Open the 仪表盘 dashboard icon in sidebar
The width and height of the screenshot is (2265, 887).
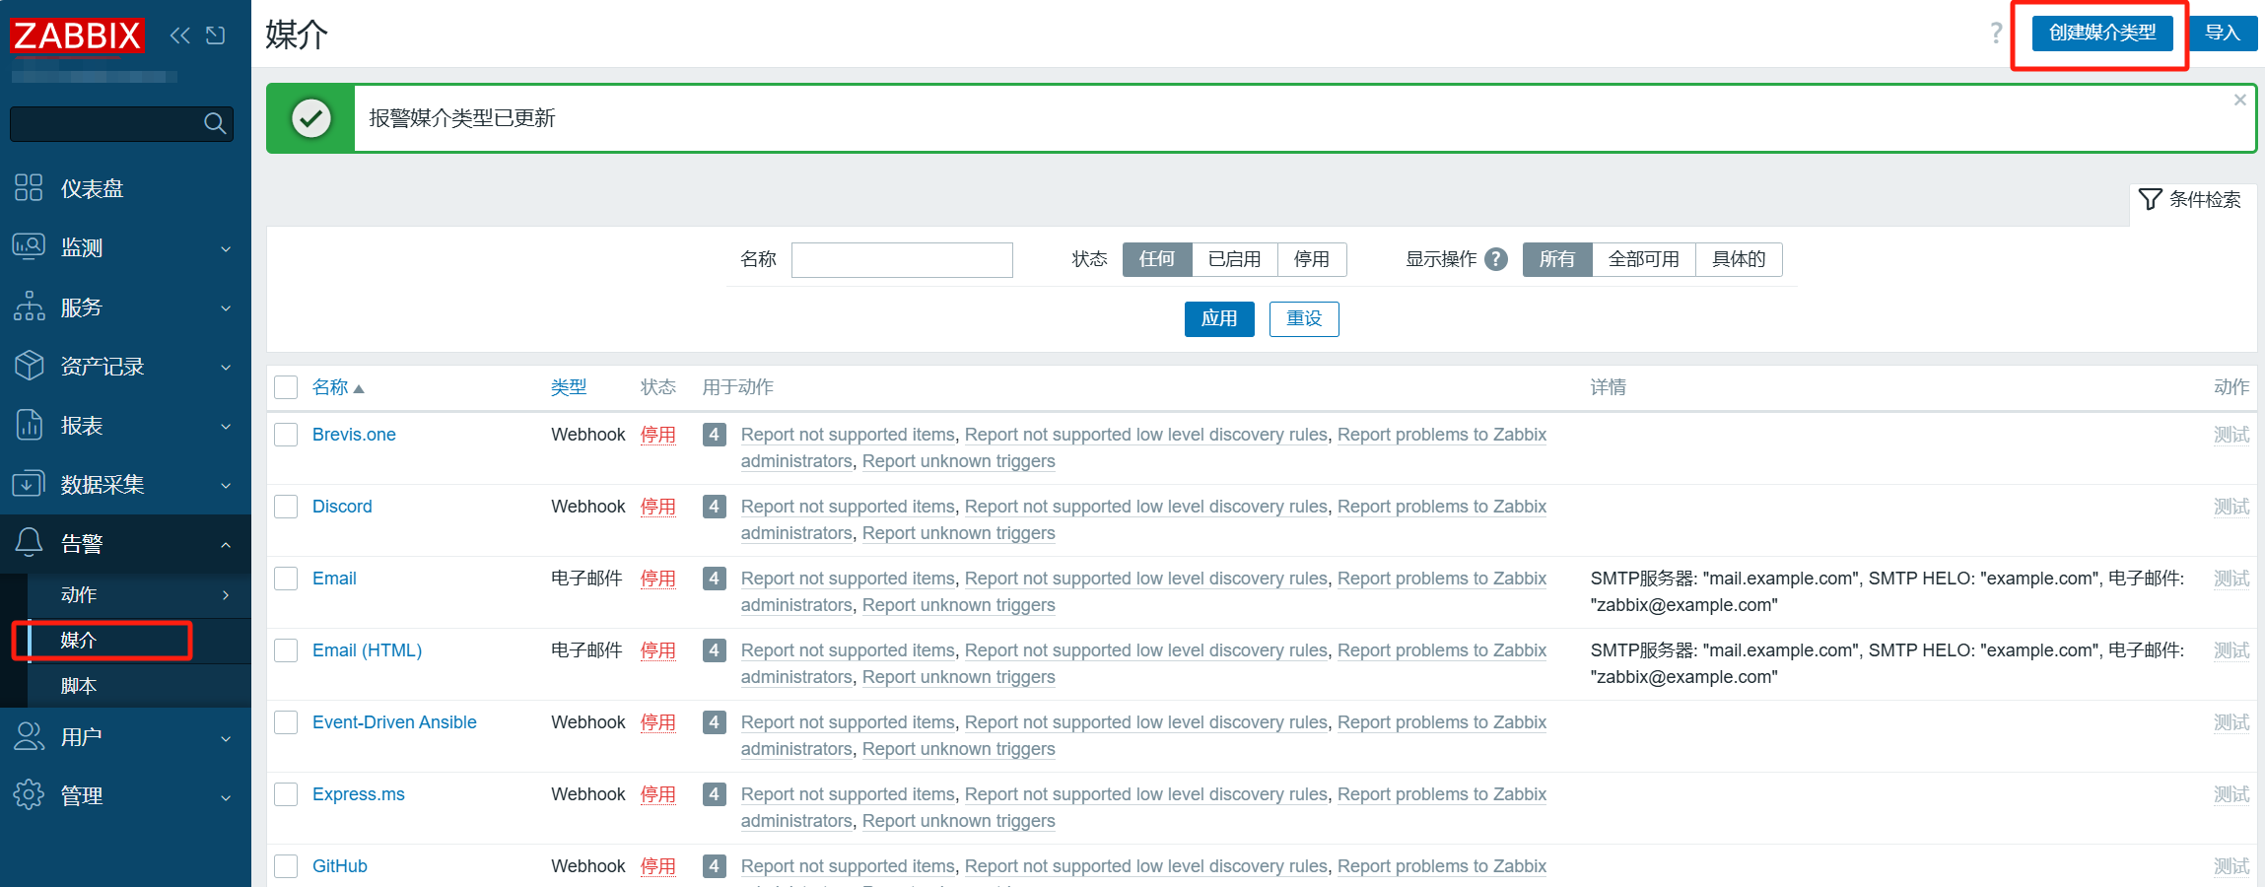[29, 187]
